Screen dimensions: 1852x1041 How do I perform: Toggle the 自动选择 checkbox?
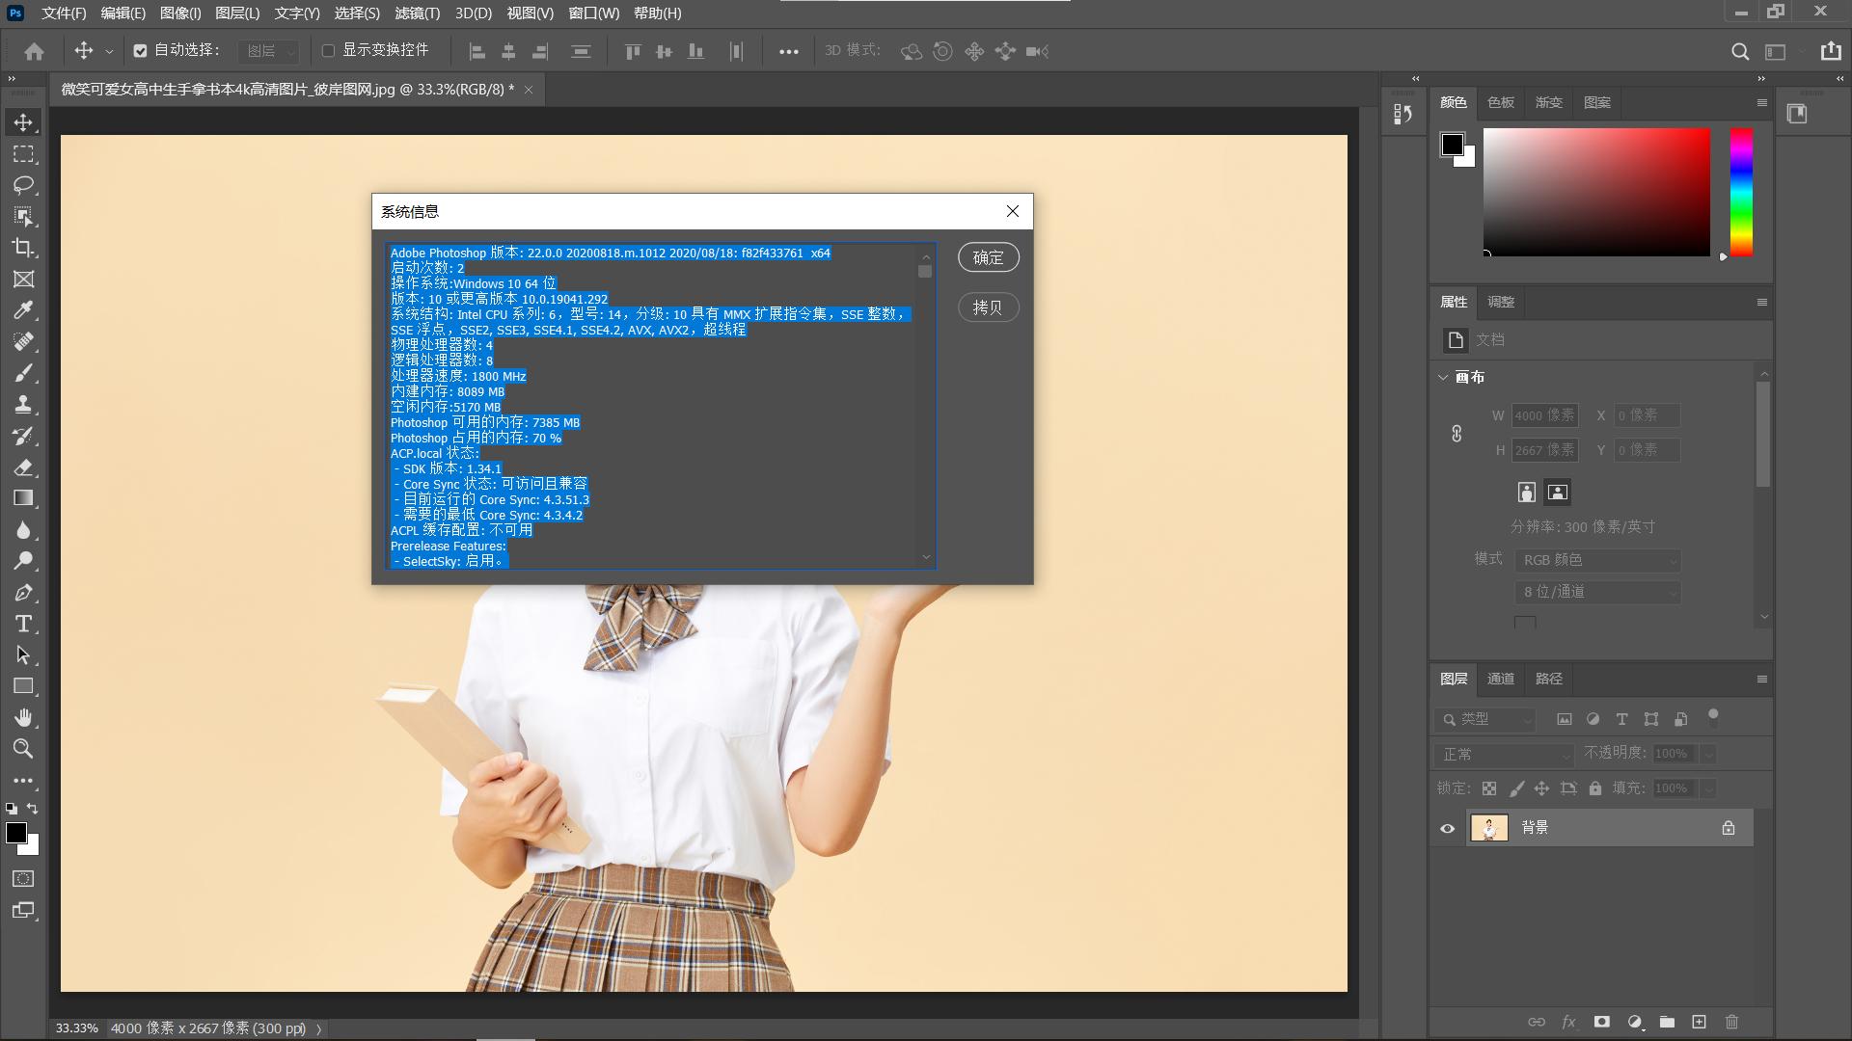coord(141,50)
